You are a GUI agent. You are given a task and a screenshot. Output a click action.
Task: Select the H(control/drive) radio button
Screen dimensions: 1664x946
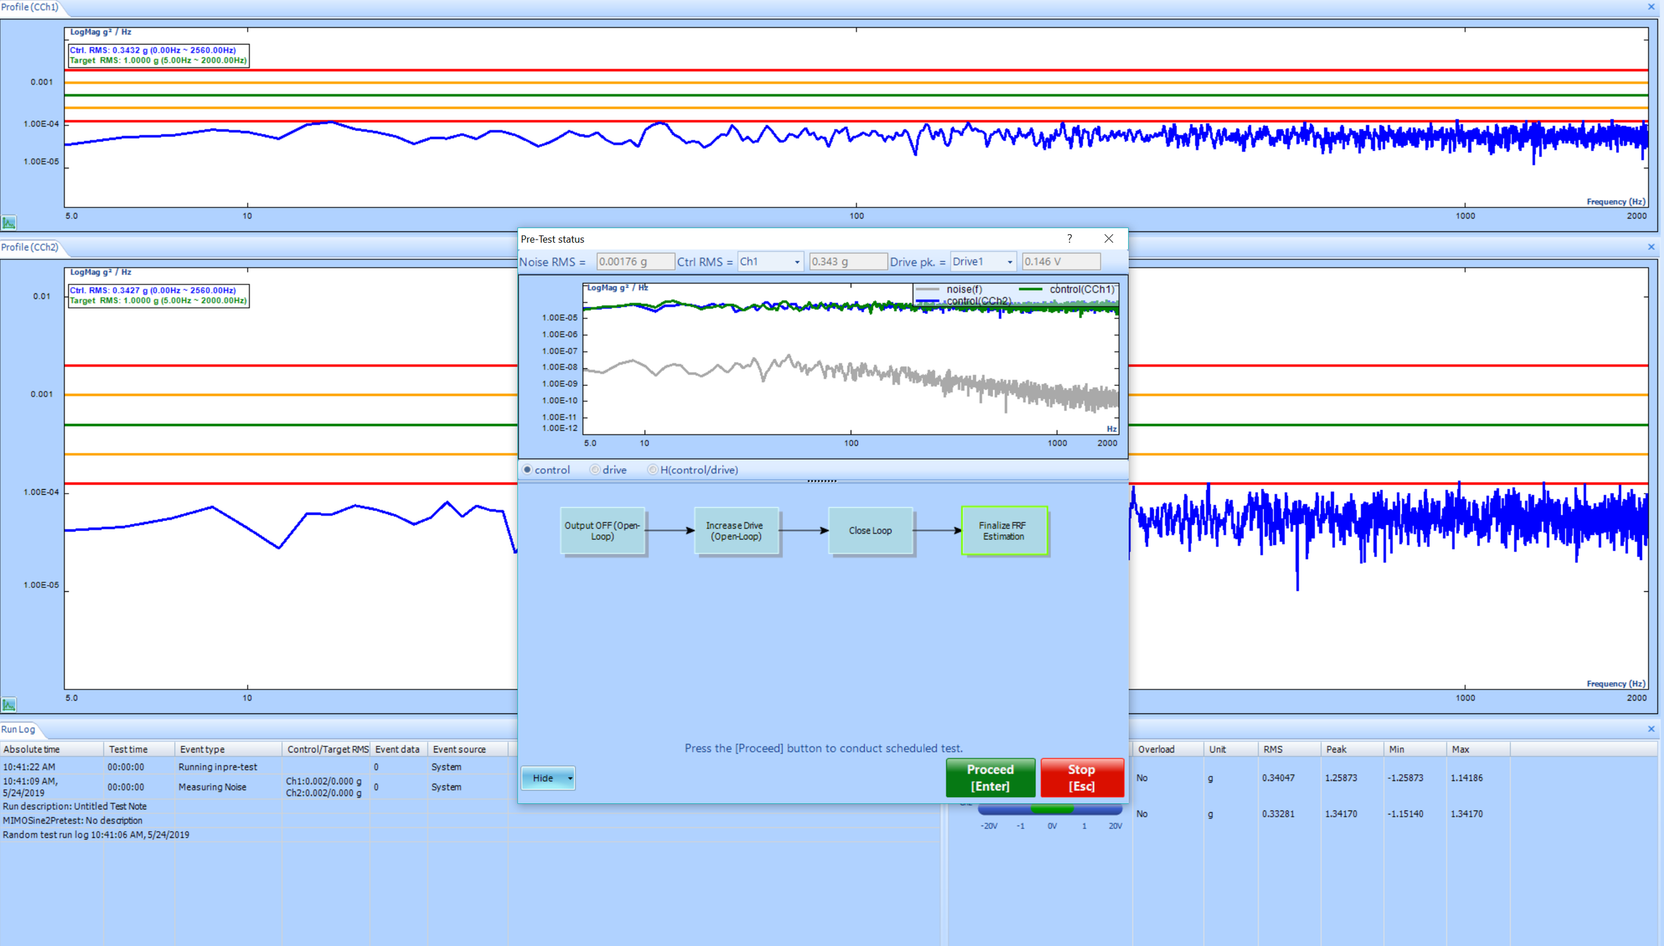point(653,470)
